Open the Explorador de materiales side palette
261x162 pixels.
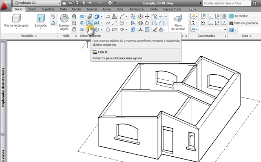pos(3,87)
